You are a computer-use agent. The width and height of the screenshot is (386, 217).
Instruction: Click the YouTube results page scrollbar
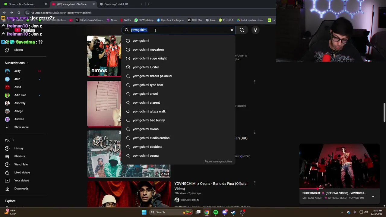pos(384,113)
